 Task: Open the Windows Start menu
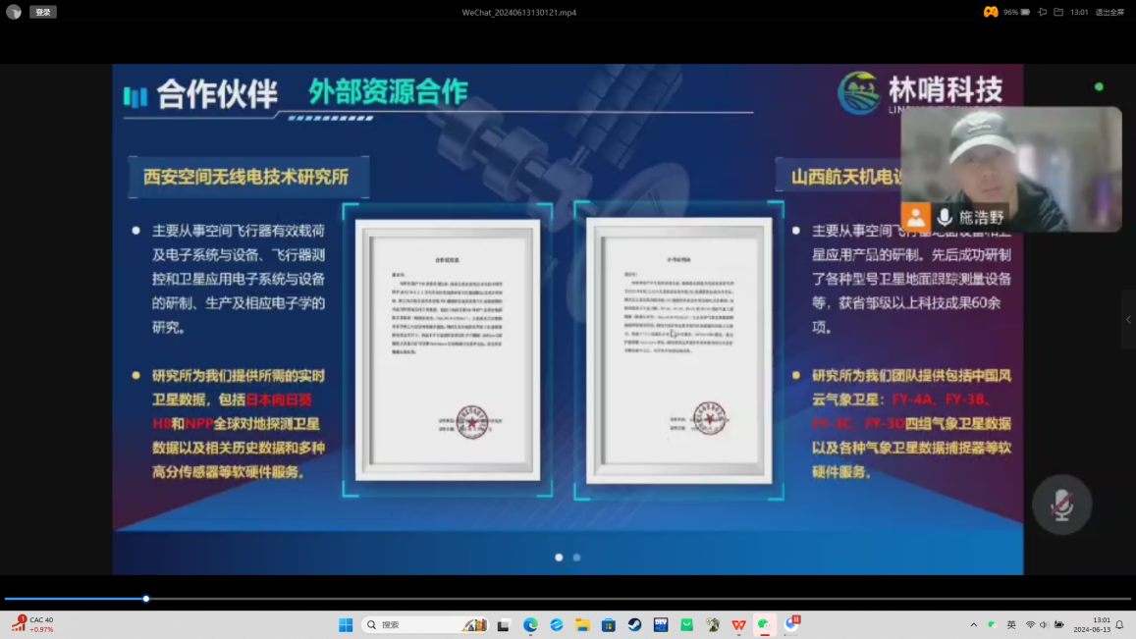(346, 625)
